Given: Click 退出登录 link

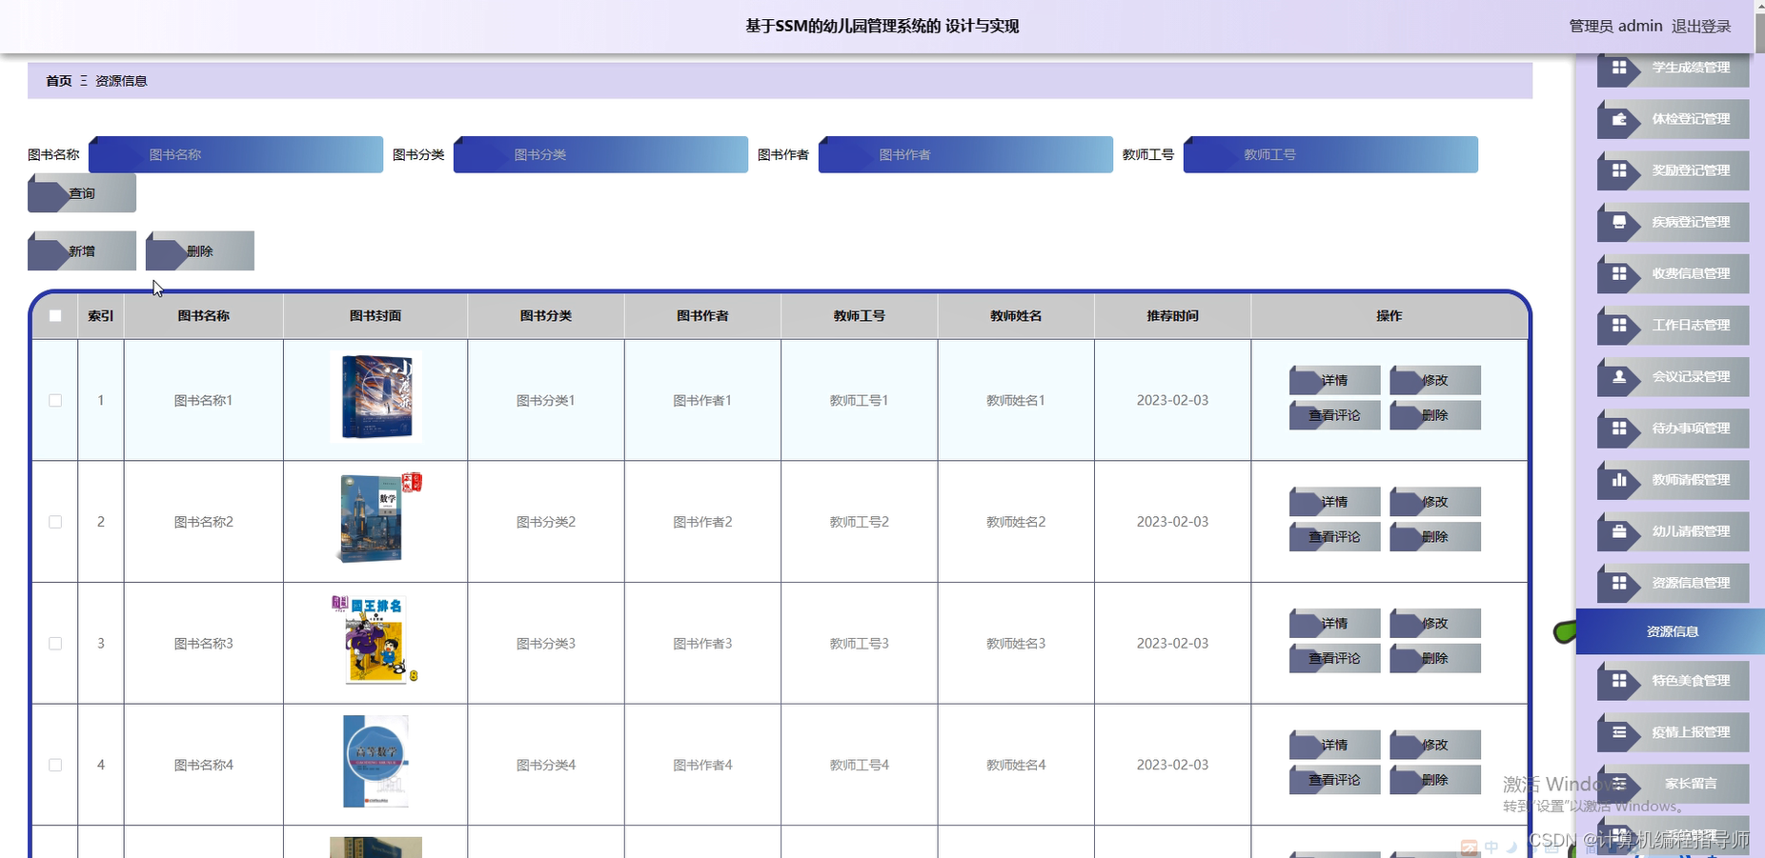Looking at the screenshot, I should click(1701, 27).
